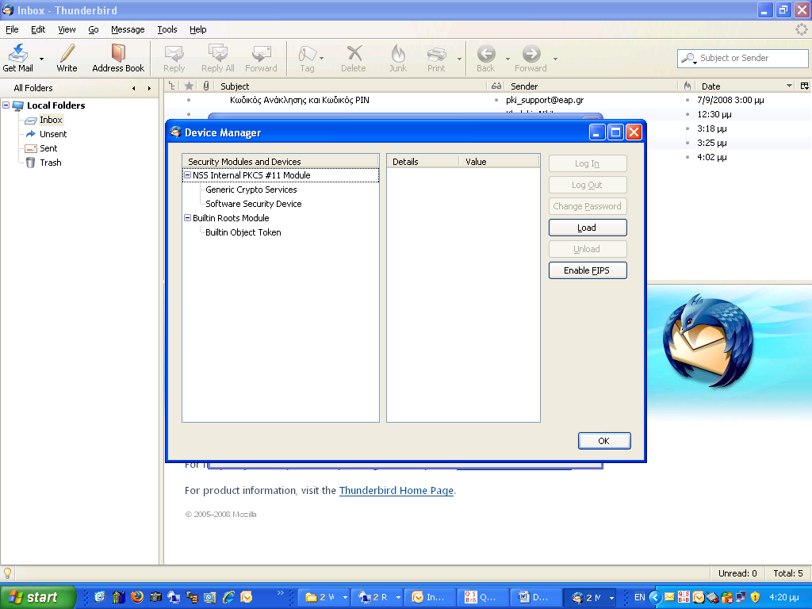Collapse the Local Folders tree
The width and height of the screenshot is (812, 609).
[x=6, y=105]
